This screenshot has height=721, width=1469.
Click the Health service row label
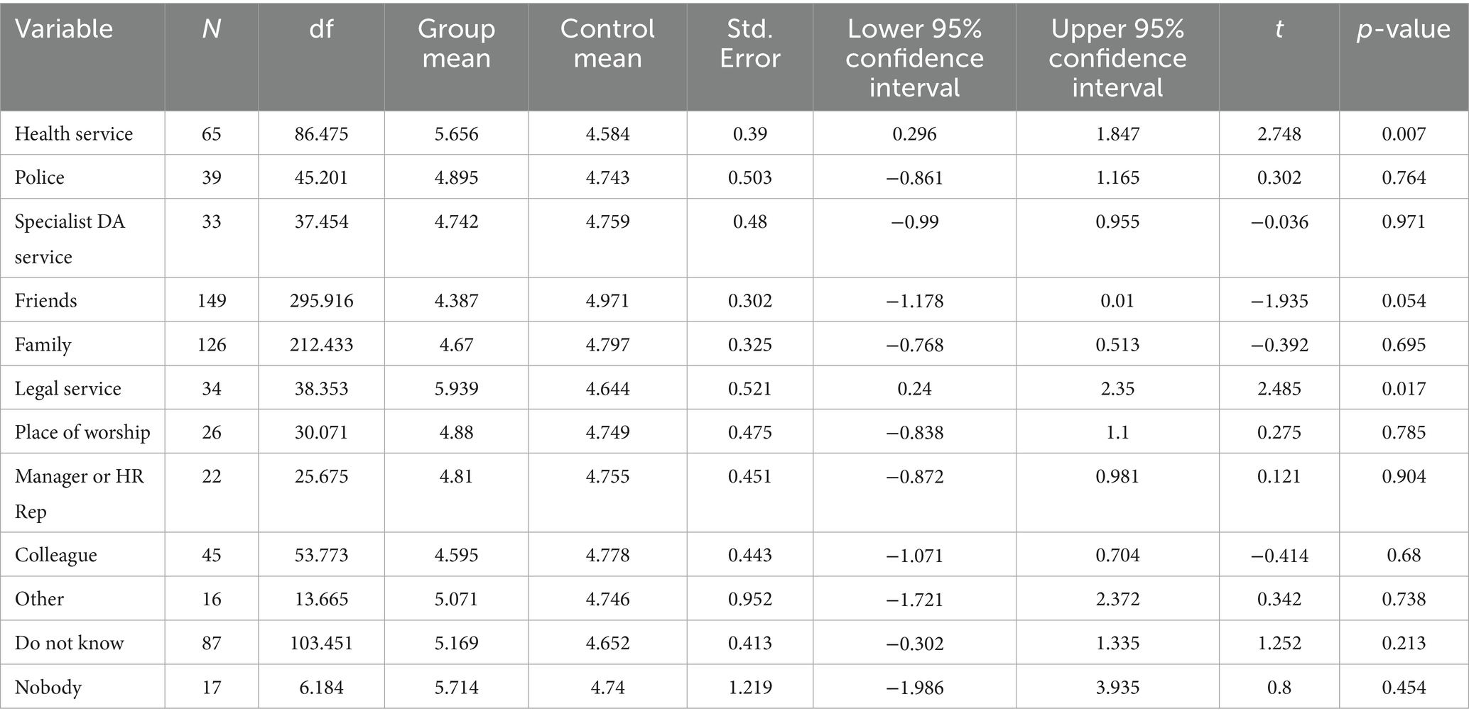74,133
